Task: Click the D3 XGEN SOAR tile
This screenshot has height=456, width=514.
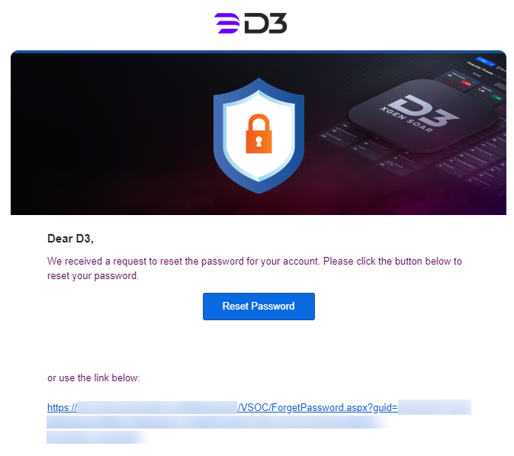Action: (422, 115)
